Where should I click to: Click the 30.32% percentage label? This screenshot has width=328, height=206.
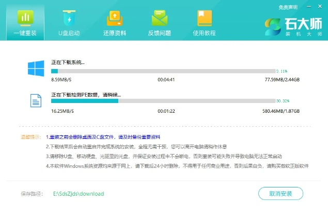[x=283, y=101]
